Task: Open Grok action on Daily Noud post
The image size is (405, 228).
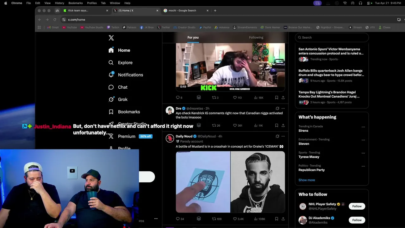Action: point(277,136)
